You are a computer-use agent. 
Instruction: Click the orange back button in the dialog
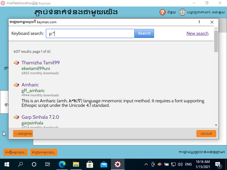tap(23, 133)
